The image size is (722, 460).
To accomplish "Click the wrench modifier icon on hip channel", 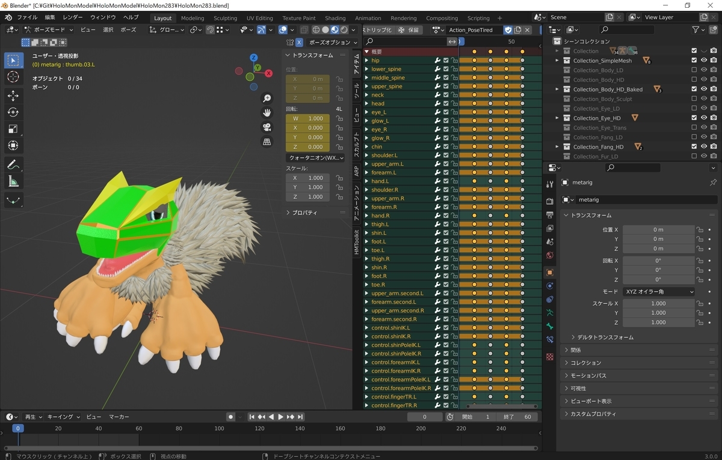I will [x=437, y=61].
